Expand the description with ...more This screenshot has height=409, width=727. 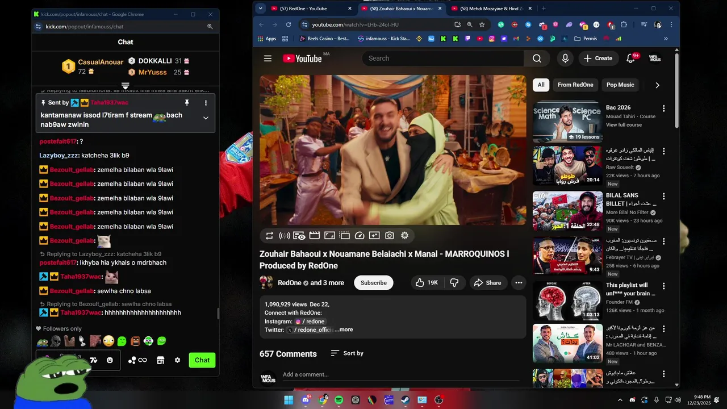click(x=344, y=329)
